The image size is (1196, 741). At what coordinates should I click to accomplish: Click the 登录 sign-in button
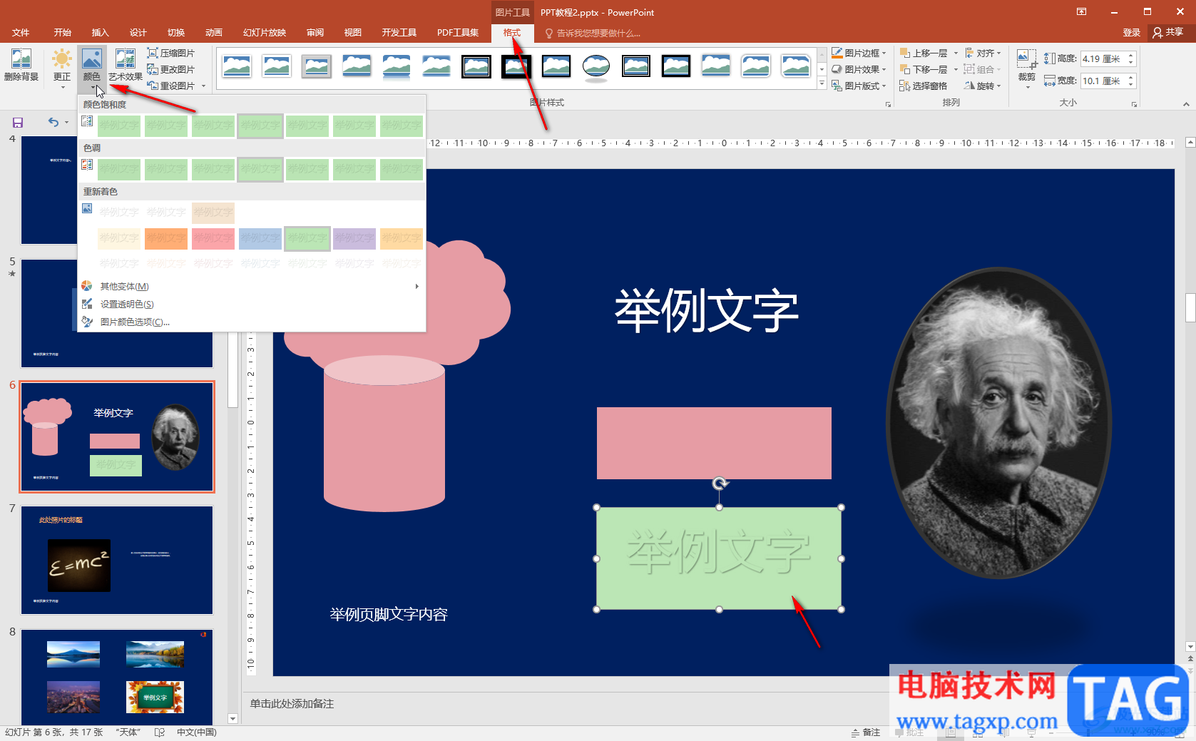pos(1131,32)
